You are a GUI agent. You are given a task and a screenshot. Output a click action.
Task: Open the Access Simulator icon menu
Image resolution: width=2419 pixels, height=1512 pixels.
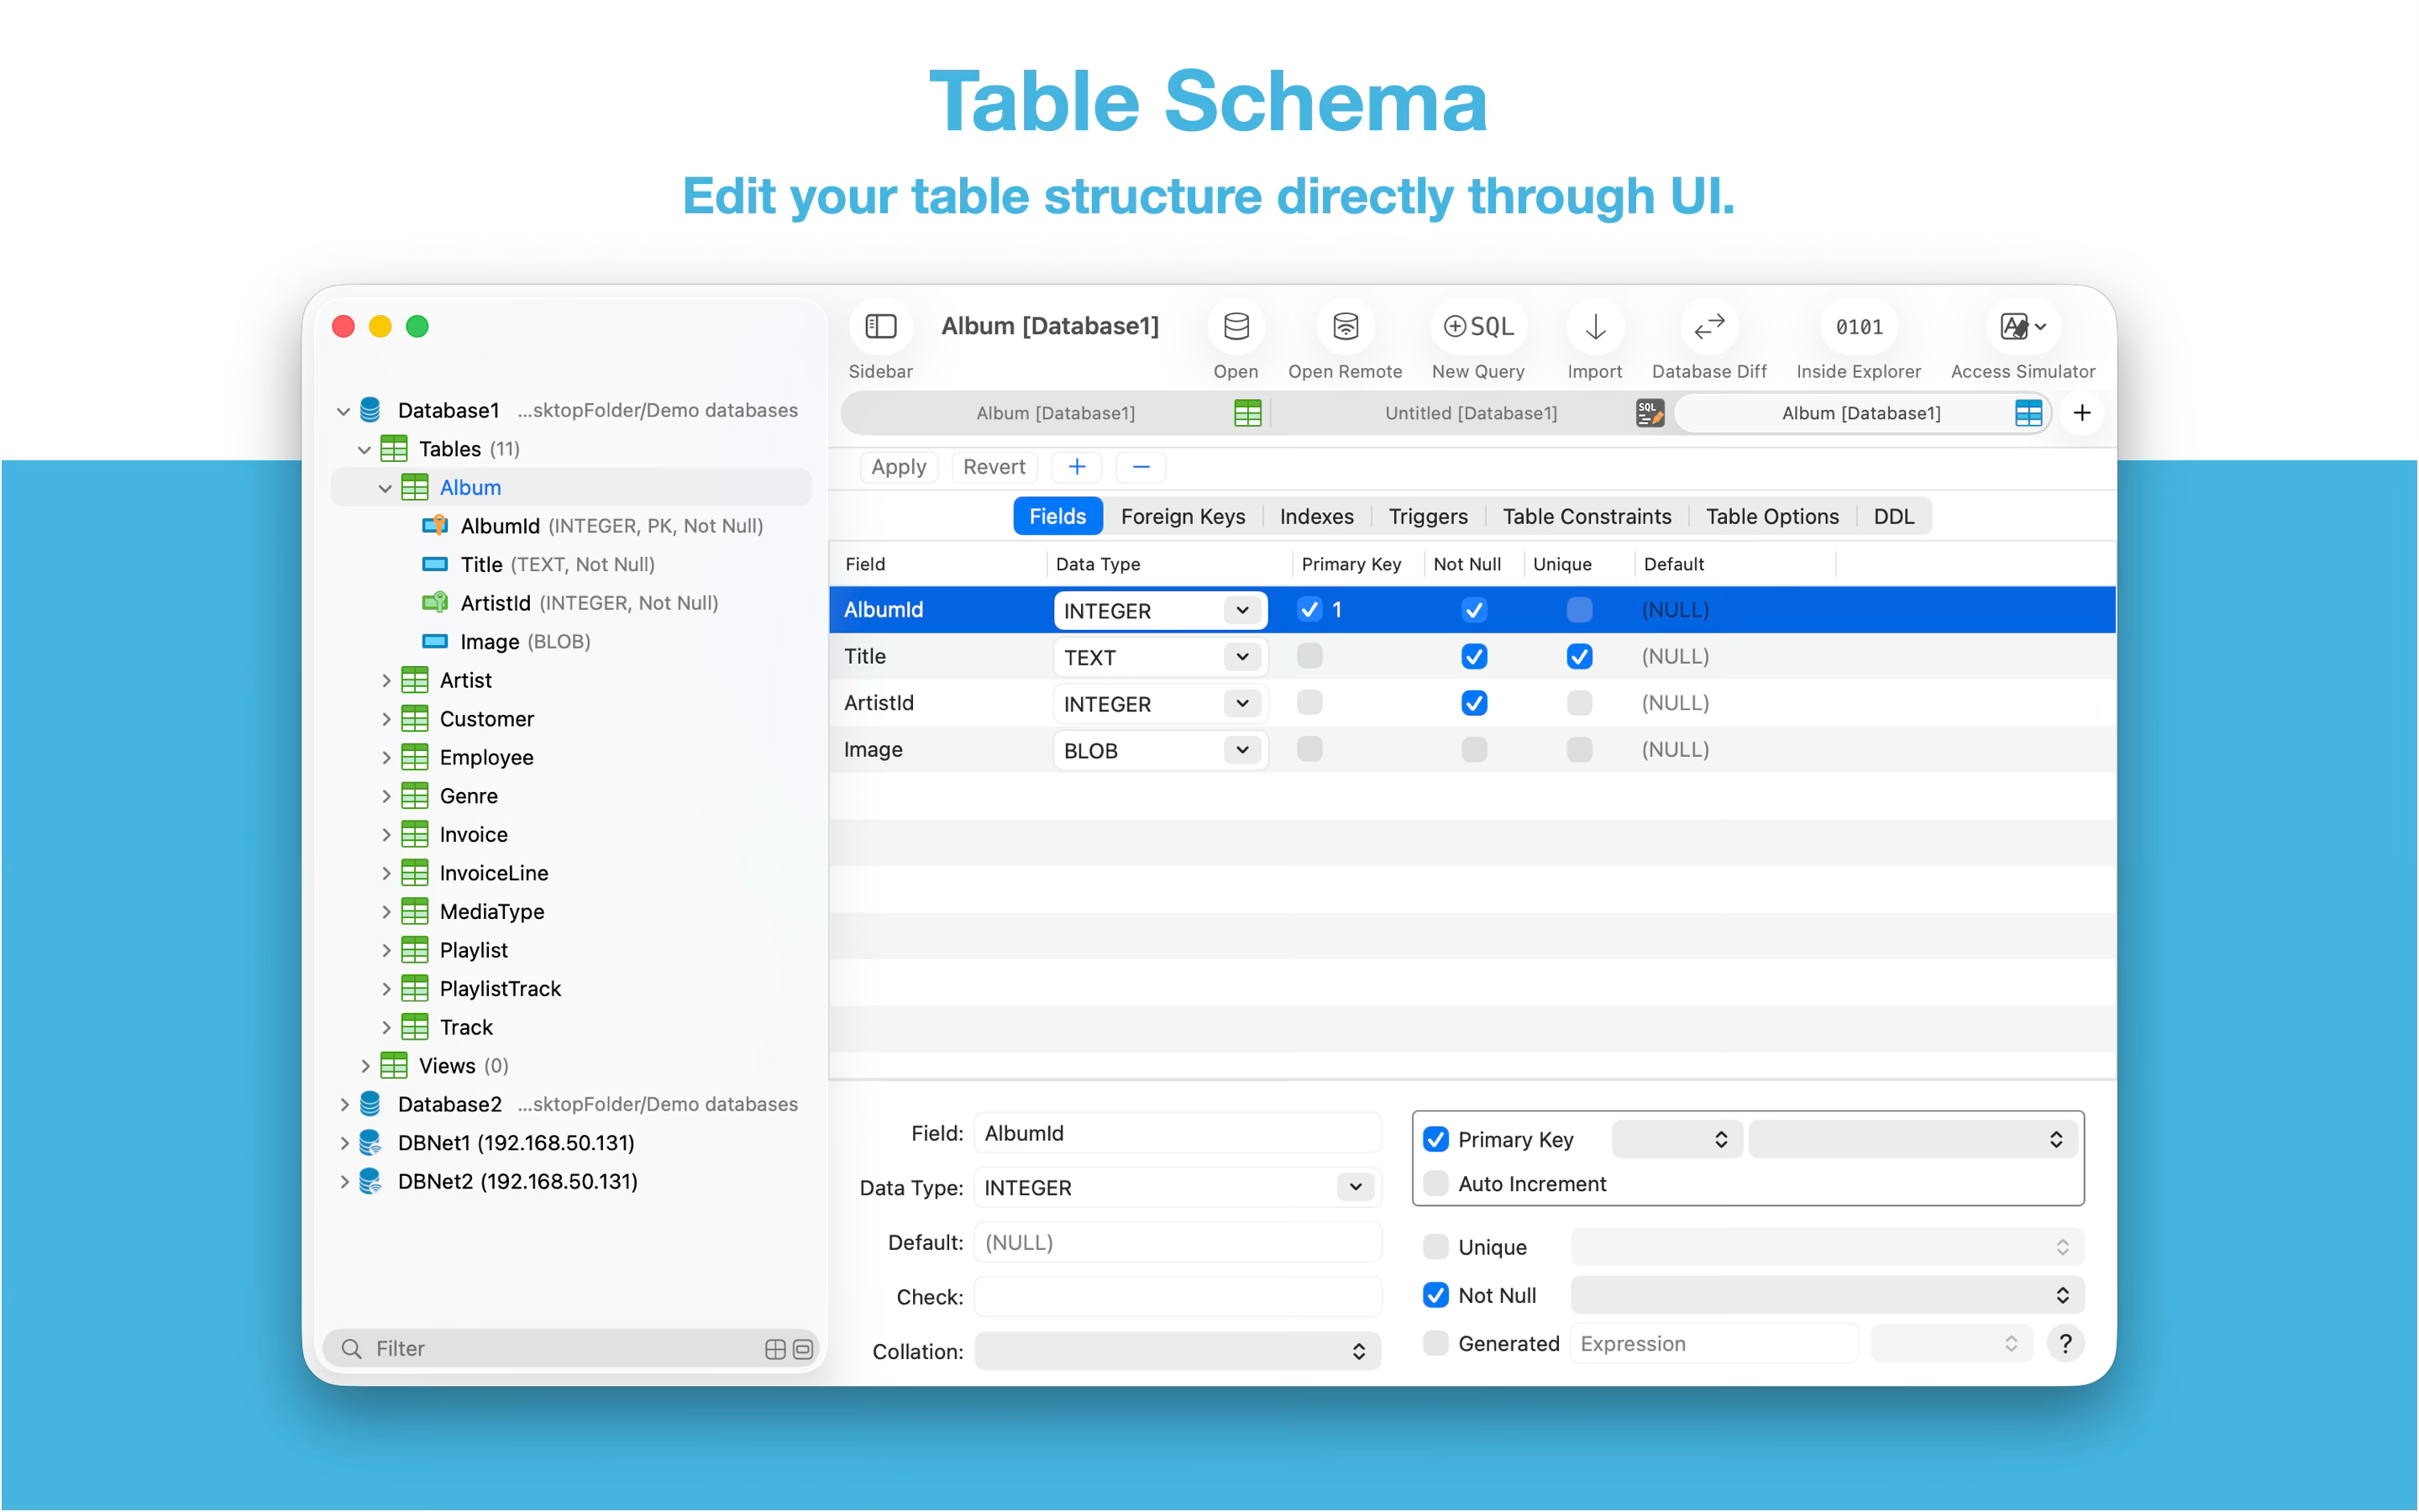[2023, 327]
